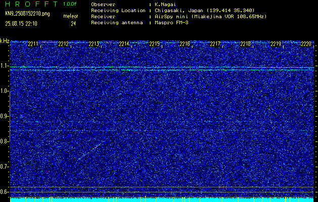Click the 2217 time marker
This screenshot has height=202, width=318.
215,44
